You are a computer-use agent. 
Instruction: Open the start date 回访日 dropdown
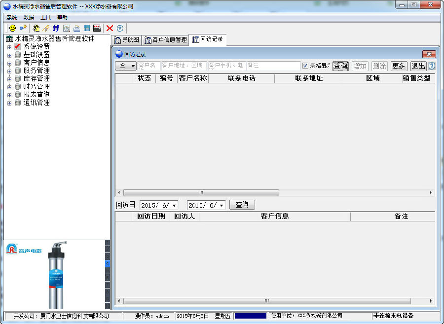point(174,205)
